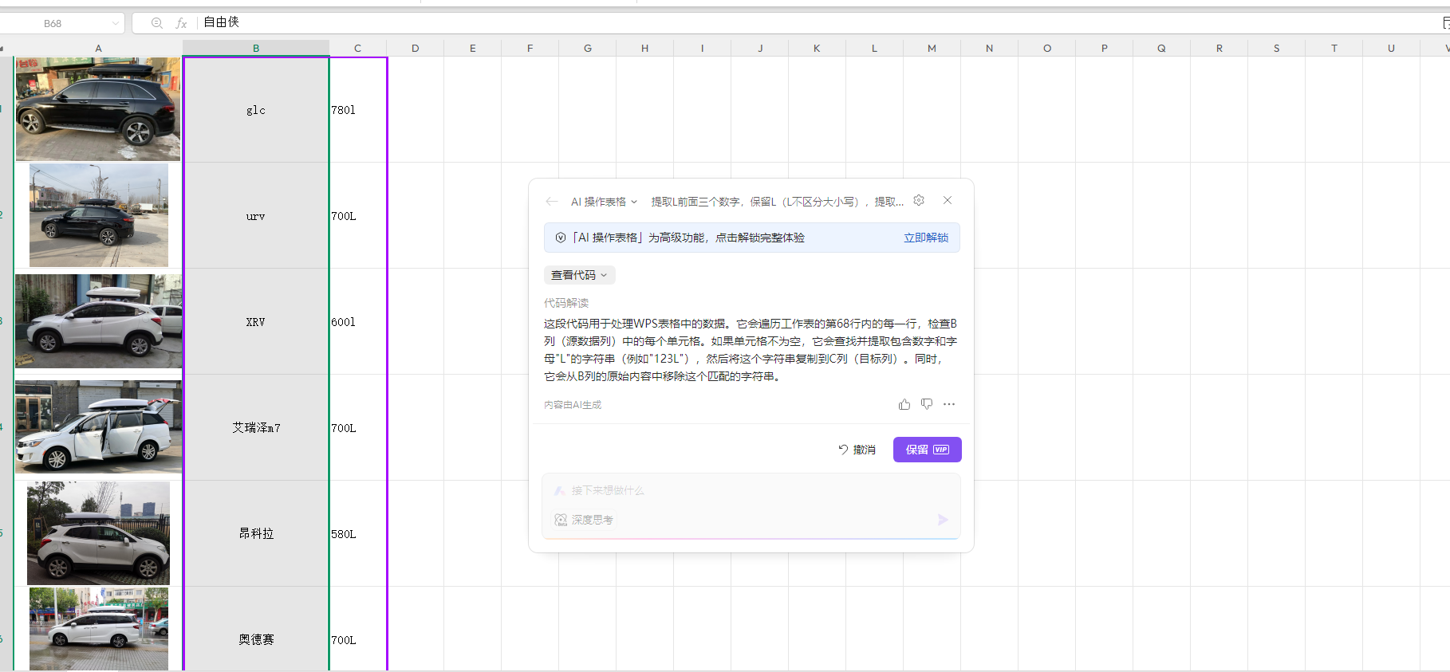Click the zoom magnifier in formula bar

[x=157, y=23]
